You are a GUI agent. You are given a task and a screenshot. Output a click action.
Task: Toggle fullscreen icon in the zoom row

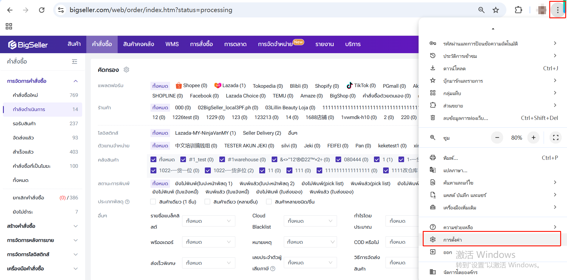coord(556,138)
